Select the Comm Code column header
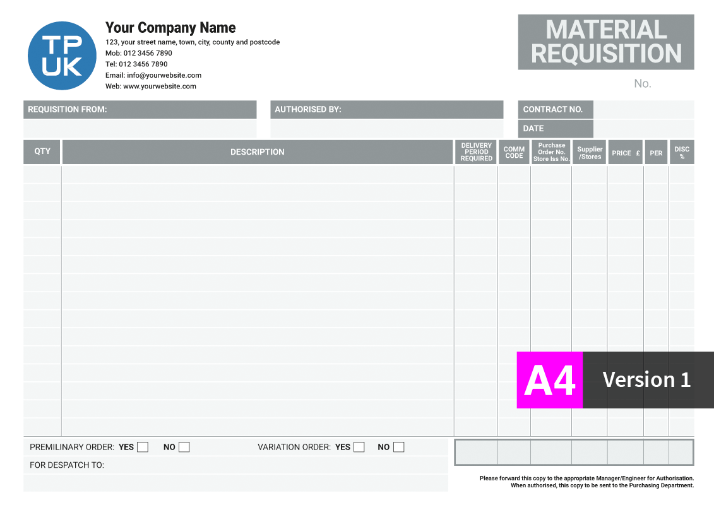The image size is (714, 505). pos(514,152)
